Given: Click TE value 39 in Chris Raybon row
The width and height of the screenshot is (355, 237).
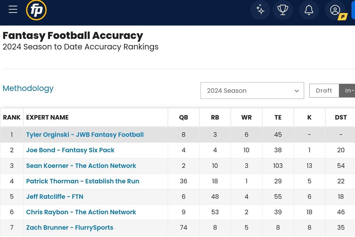Looking at the screenshot, I should (x=278, y=212).
